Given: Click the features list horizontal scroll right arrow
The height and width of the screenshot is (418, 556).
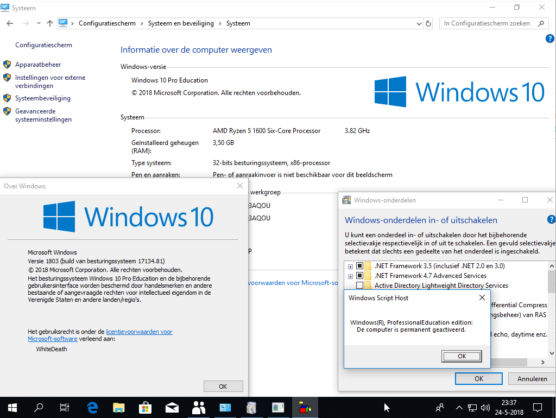Looking at the screenshot, I should tap(543, 362).
